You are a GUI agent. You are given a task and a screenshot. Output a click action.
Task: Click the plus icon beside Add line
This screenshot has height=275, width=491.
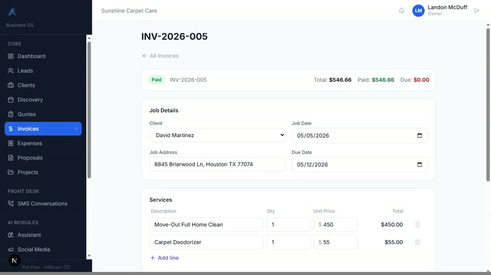point(153,258)
